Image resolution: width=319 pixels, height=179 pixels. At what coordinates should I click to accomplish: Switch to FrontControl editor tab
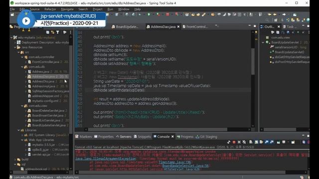point(195,26)
